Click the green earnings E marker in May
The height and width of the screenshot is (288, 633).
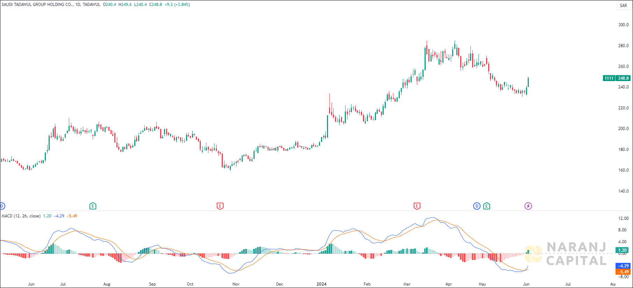click(486, 206)
